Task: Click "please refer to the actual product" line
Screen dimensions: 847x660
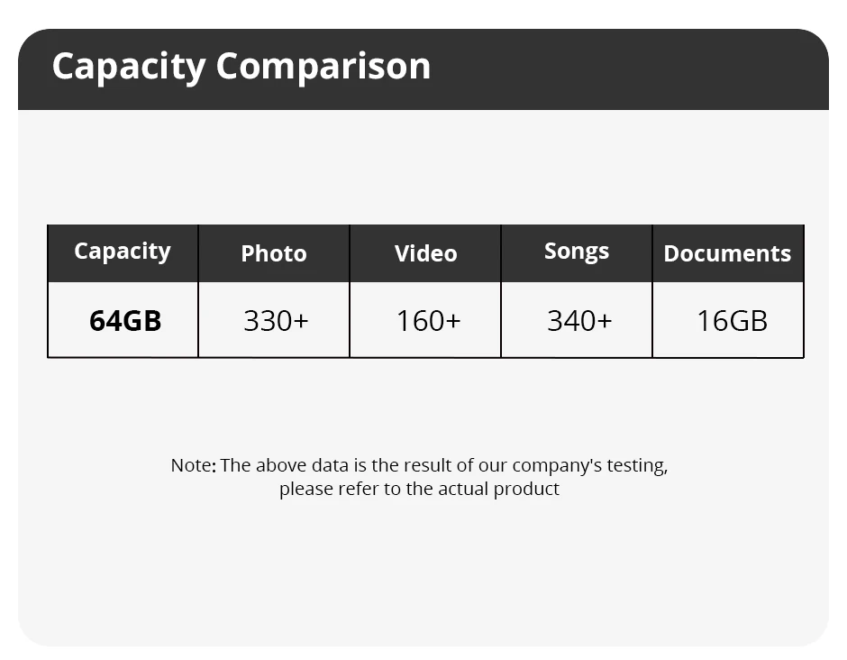Action: [x=419, y=490]
